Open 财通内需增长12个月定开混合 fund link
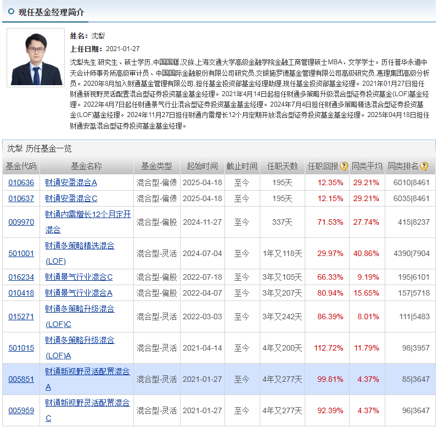 click(88, 222)
